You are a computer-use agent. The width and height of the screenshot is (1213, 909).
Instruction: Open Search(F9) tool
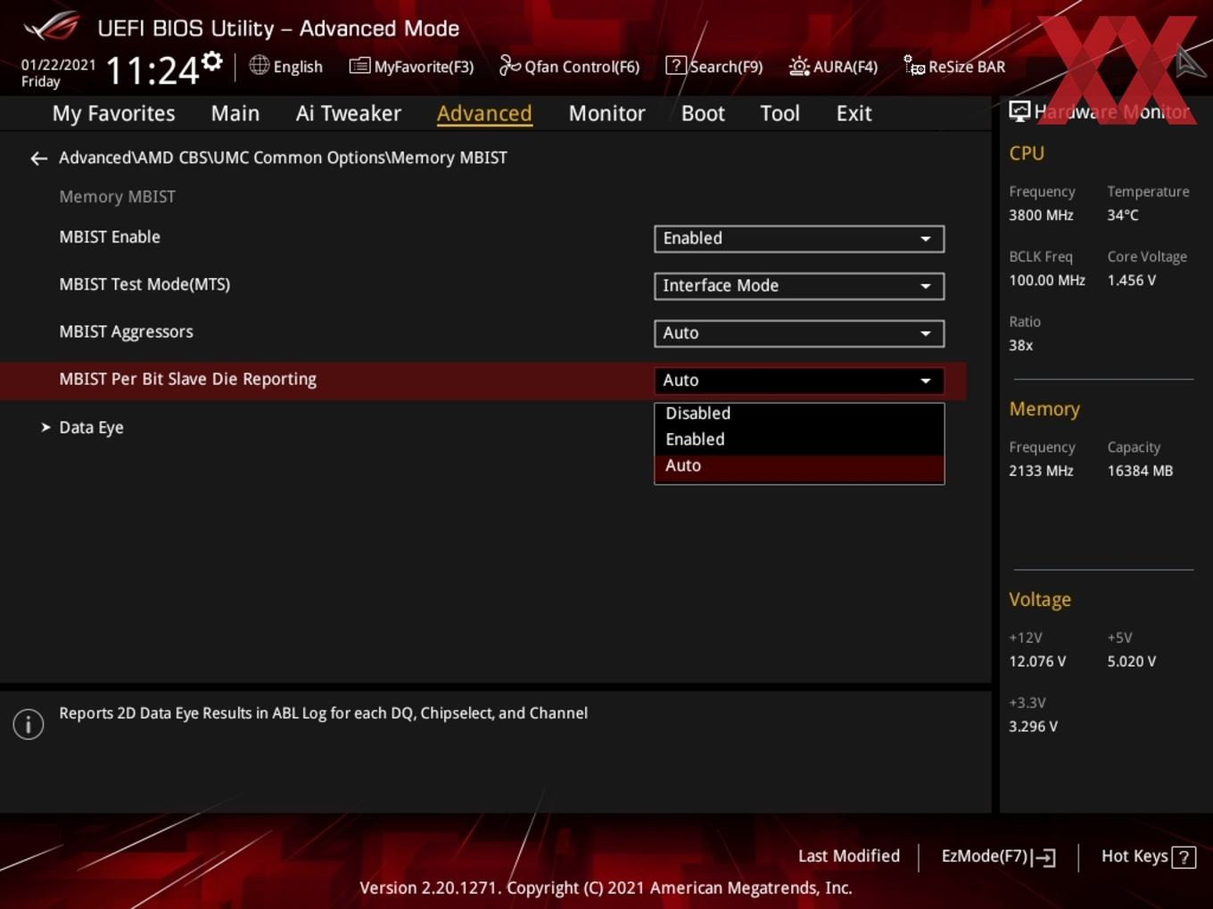714,66
